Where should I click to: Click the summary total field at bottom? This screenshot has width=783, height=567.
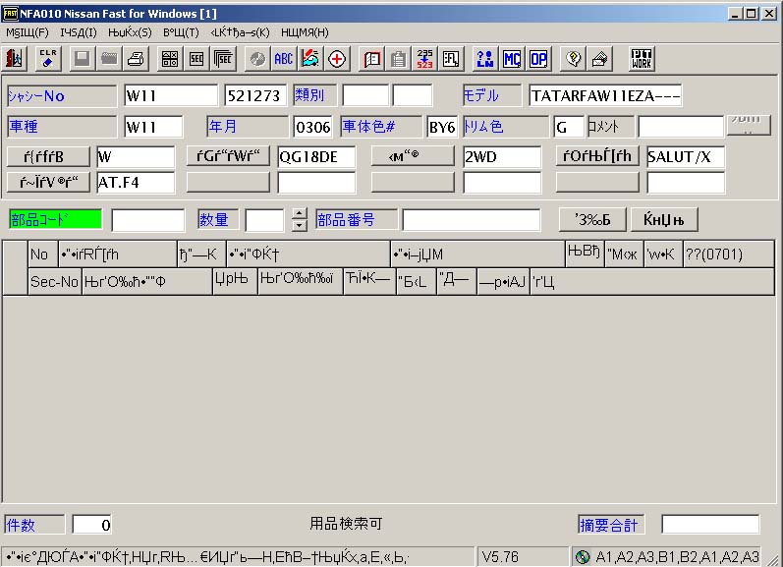point(710,525)
